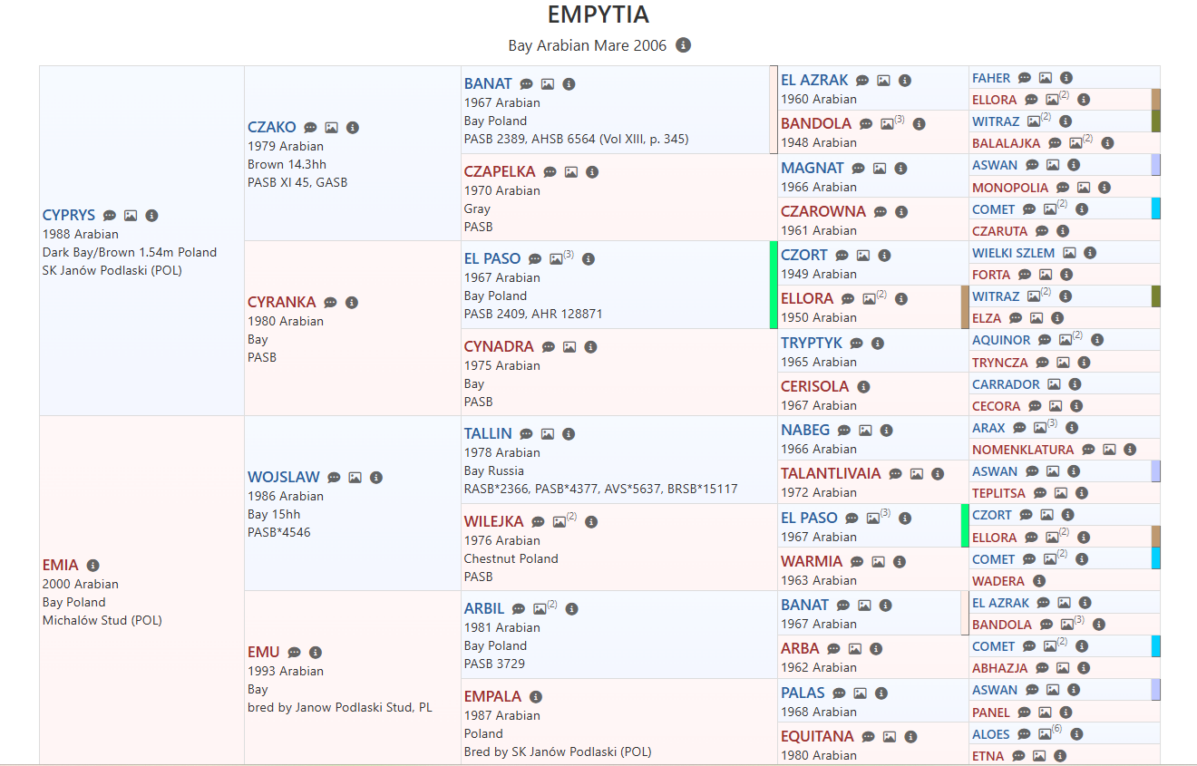View ALOES photo icon with (6) superscript
Viewport: 1197px width, 766px height.
coord(1045,736)
